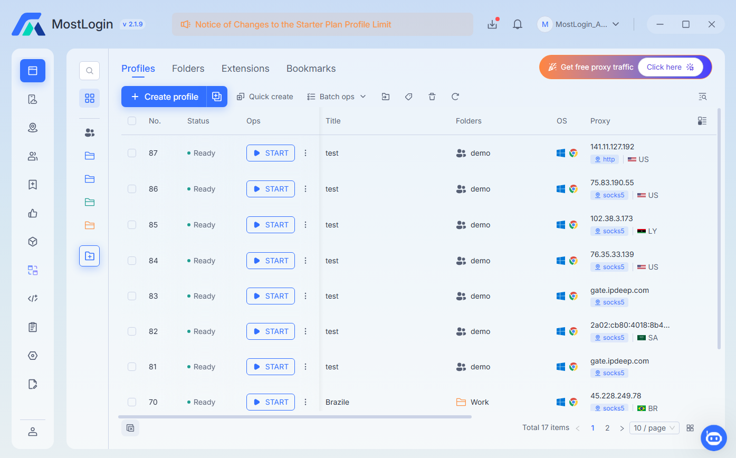Open the column settings icon in table header
Viewport: 736px width, 458px height.
pyautogui.click(x=702, y=121)
